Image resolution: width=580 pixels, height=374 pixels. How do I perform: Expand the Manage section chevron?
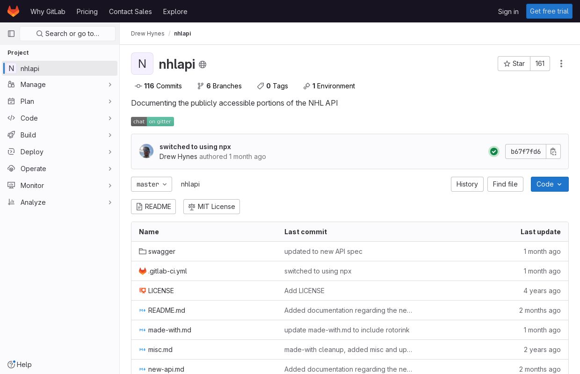[110, 85]
